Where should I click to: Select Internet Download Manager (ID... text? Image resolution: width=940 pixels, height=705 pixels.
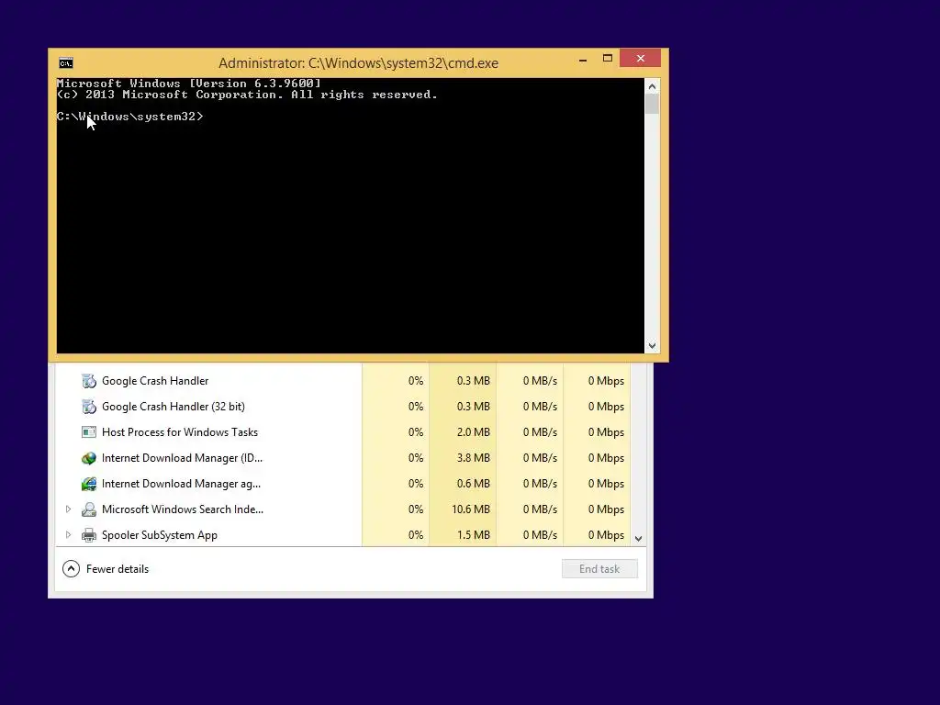click(183, 458)
